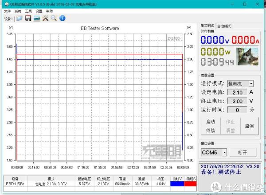This screenshot has height=195, width=266.
Task: Open the 设置 menu
Action: tap(39, 11)
